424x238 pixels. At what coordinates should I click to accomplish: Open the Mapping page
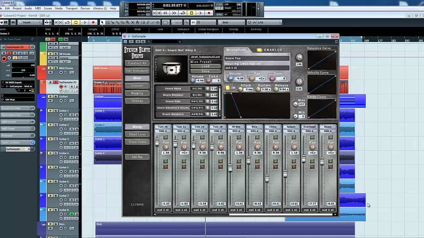pos(137,93)
